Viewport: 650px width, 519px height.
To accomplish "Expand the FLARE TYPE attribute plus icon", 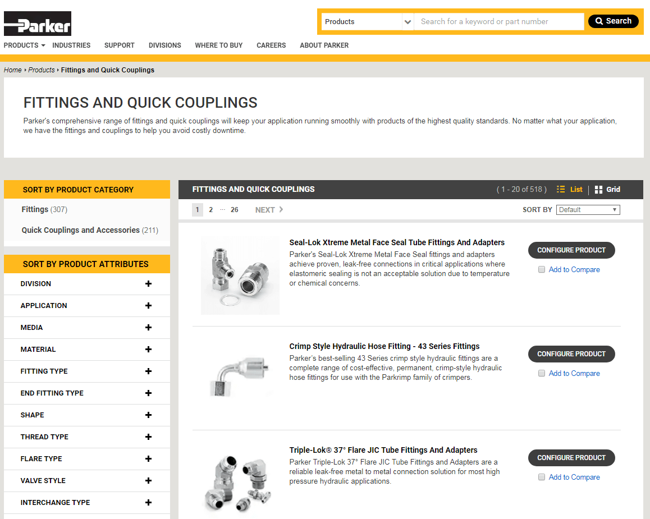I will click(148, 459).
